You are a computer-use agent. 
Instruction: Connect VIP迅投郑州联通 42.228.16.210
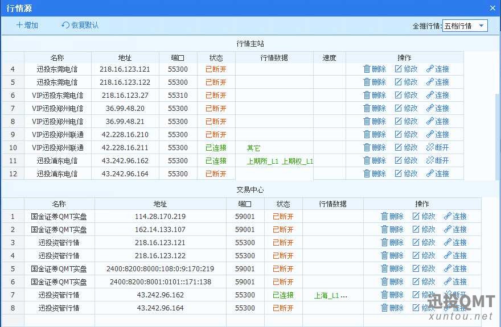pyautogui.click(x=437, y=134)
